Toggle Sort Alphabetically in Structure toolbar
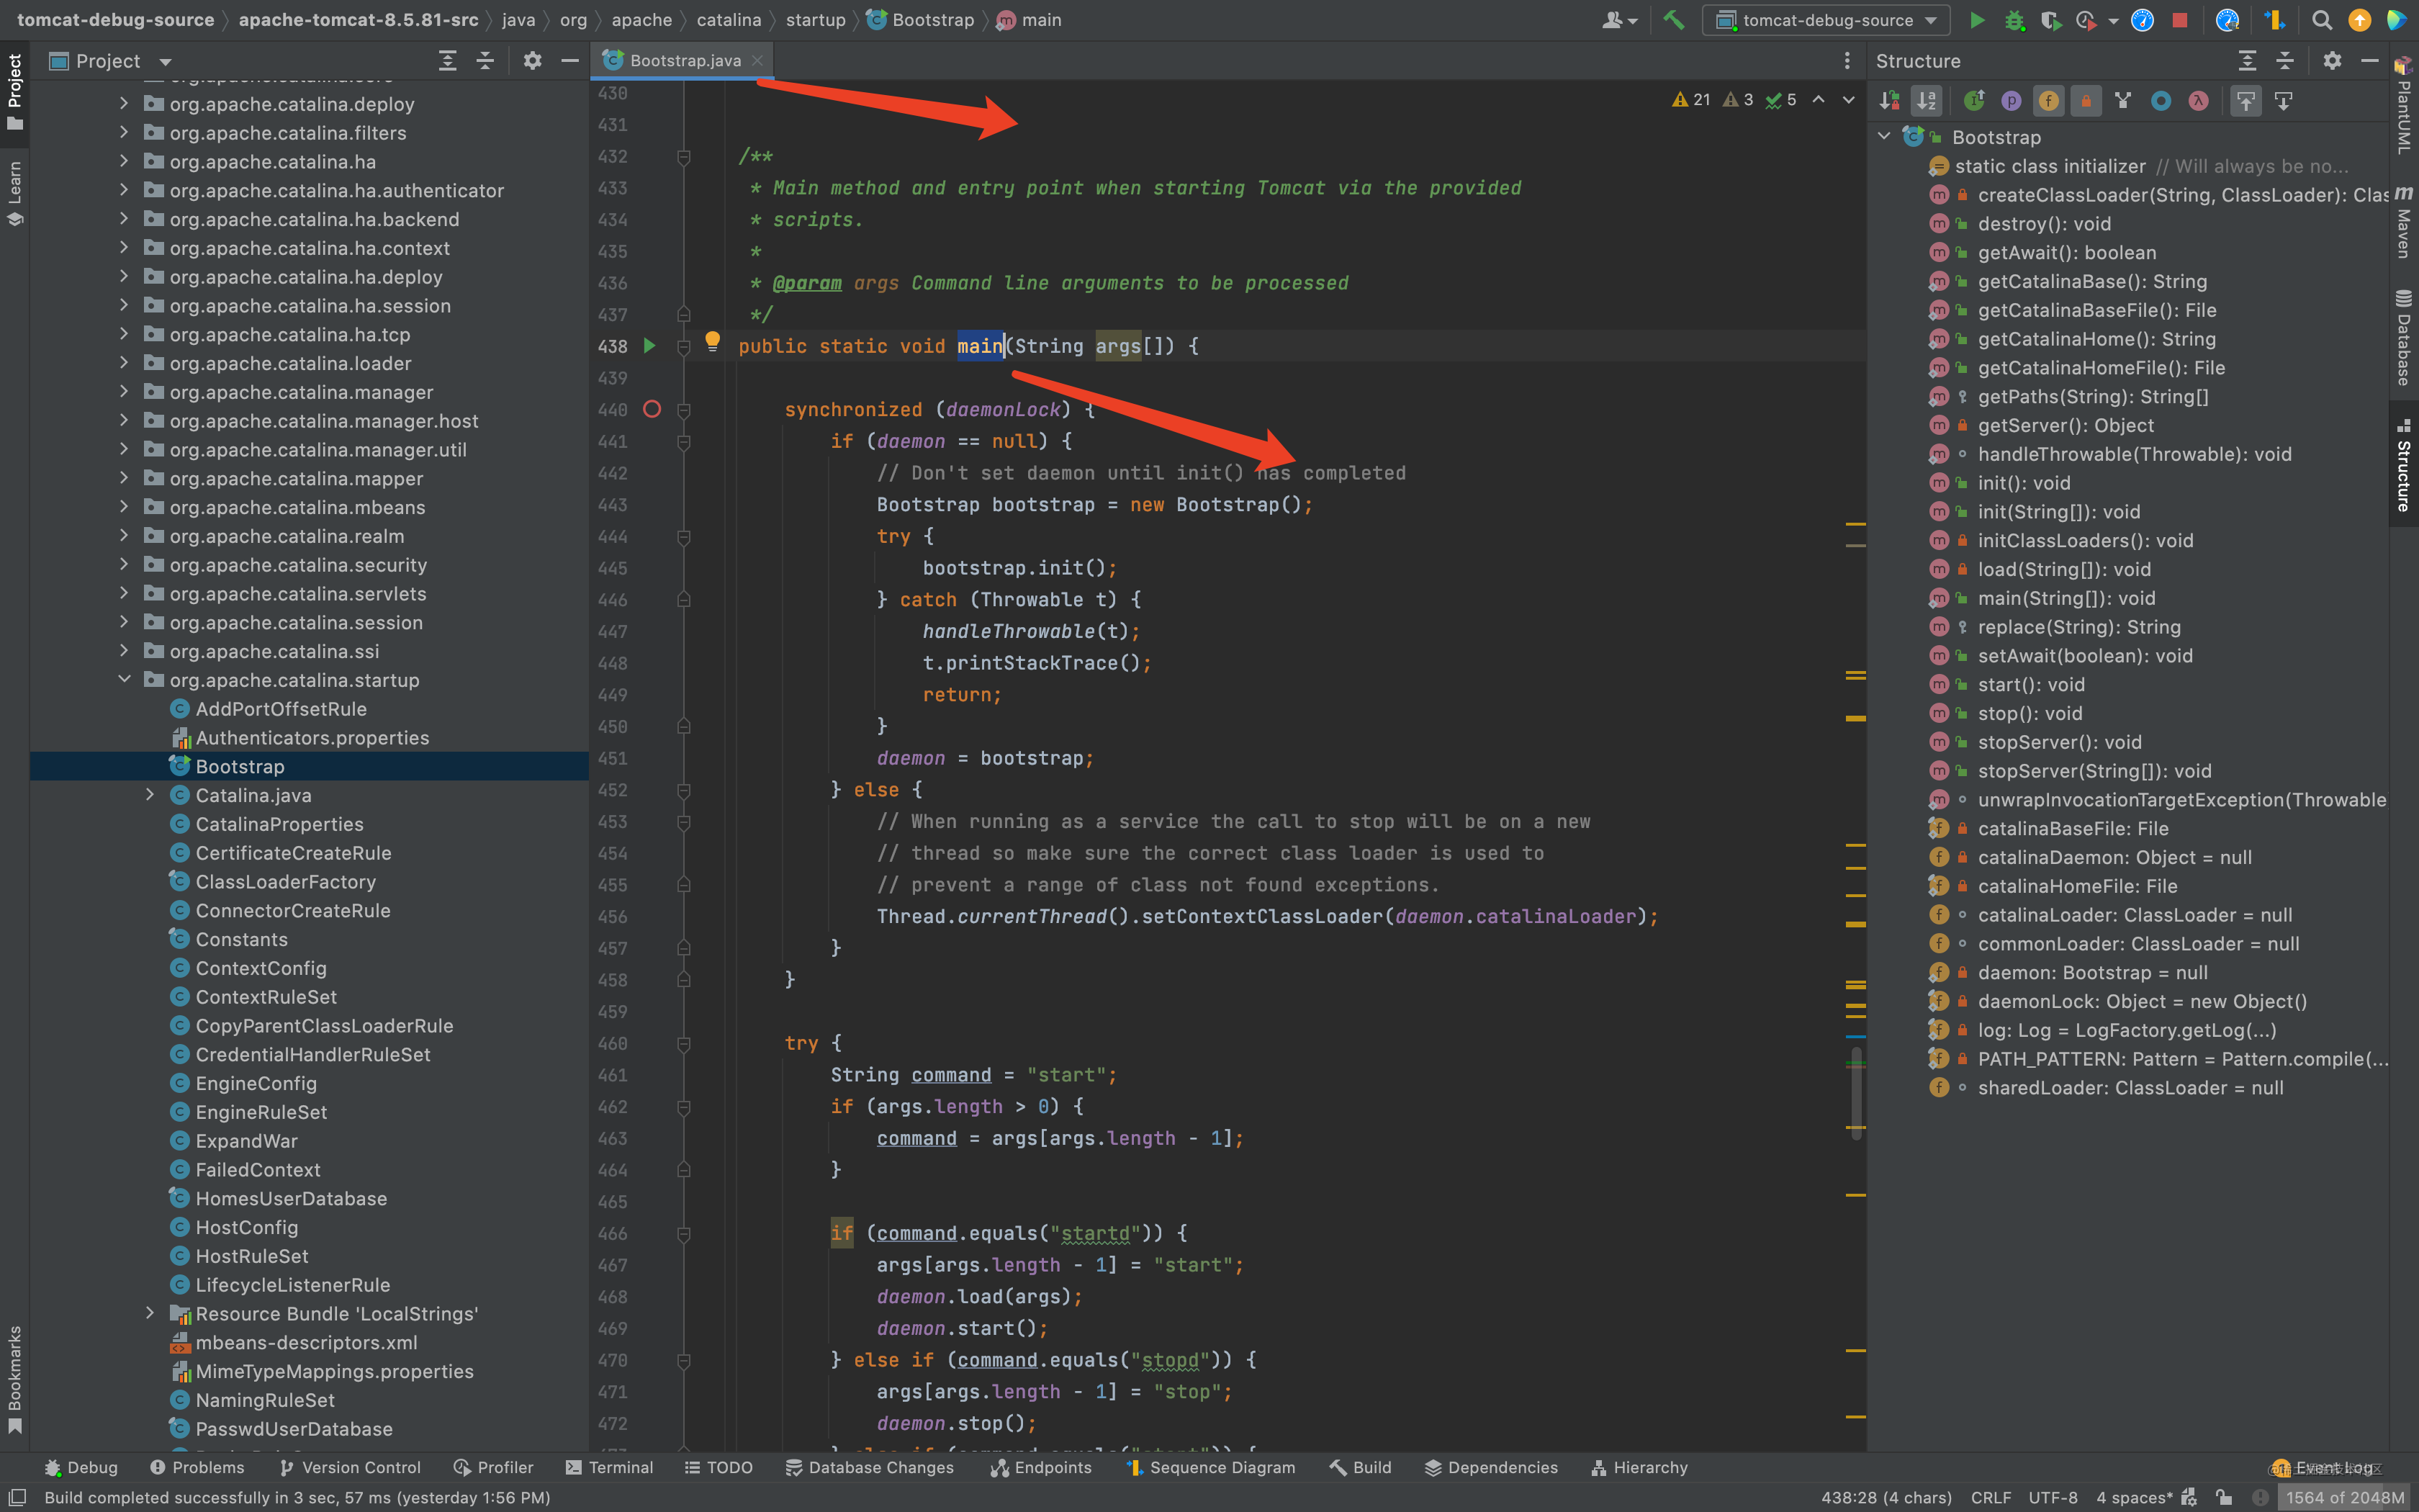 [x=1927, y=101]
